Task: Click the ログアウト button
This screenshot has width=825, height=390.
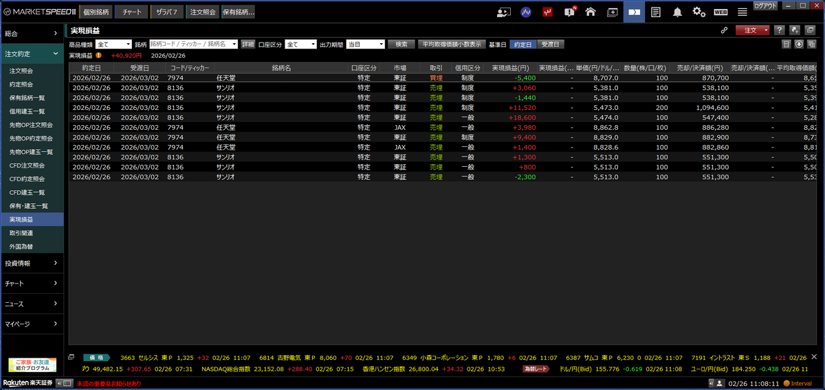Action: tap(766, 5)
